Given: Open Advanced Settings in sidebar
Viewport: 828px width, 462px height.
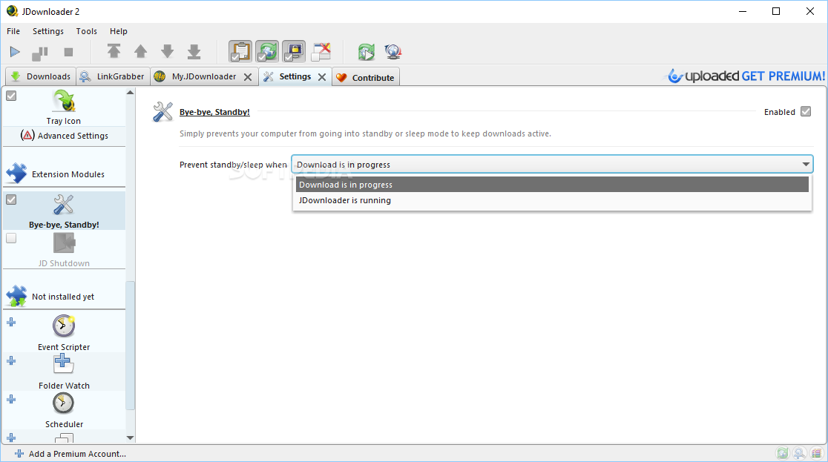Looking at the screenshot, I should click(x=65, y=136).
